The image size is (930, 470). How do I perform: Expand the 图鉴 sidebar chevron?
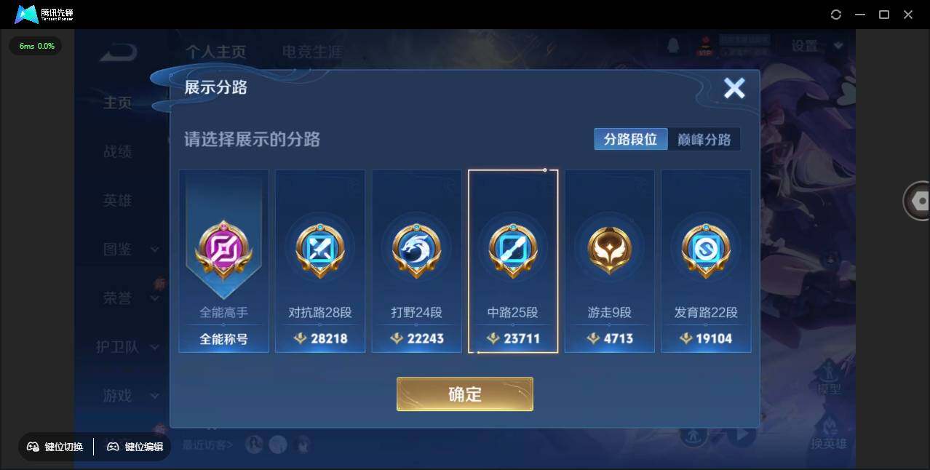pos(154,250)
